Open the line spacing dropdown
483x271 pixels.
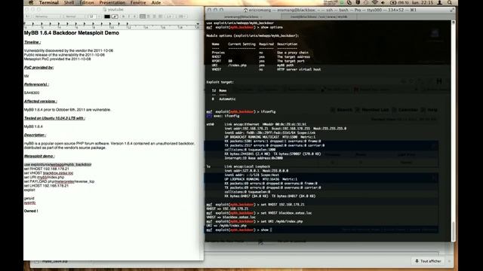tap(170, 17)
